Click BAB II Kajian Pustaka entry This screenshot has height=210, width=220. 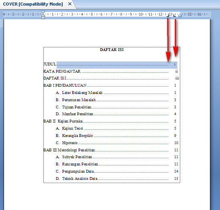(x=63, y=121)
